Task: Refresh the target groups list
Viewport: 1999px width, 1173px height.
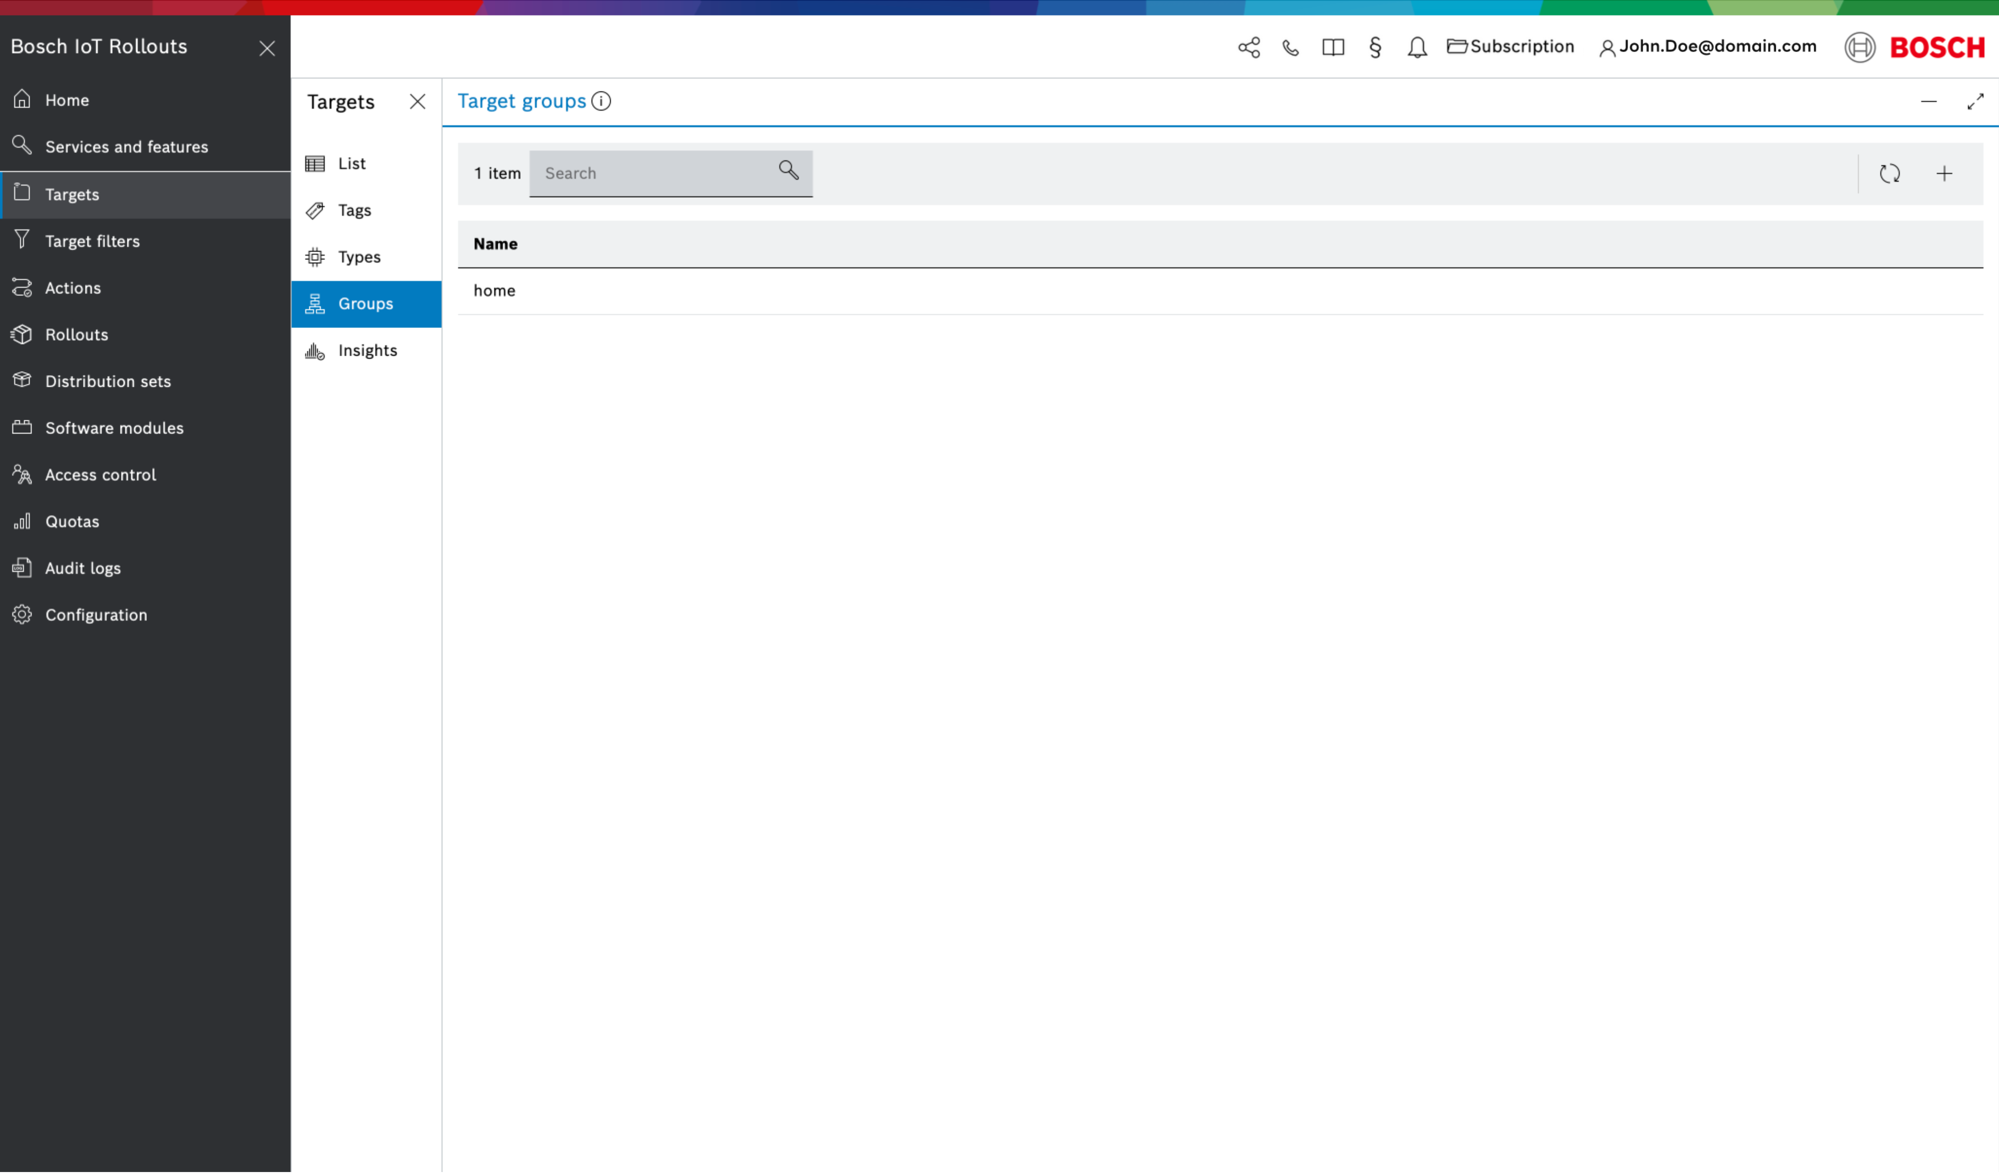Action: pyautogui.click(x=1890, y=173)
